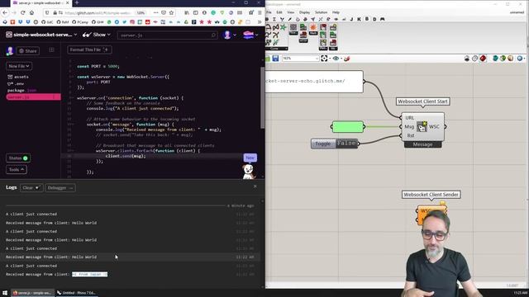
Task: Click Format This File button
Action: pyautogui.click(x=89, y=49)
